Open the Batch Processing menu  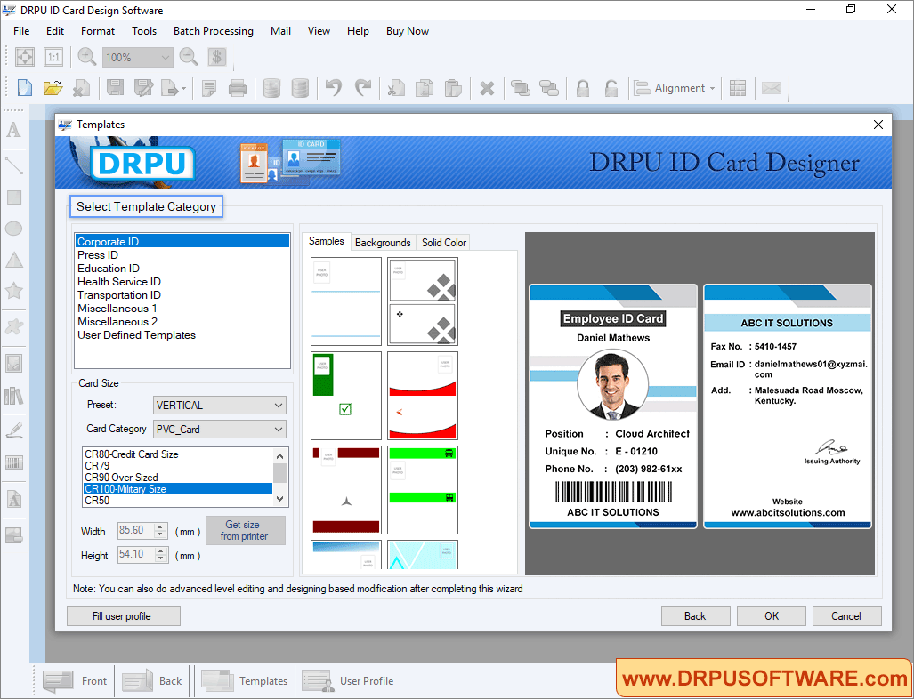click(x=214, y=31)
